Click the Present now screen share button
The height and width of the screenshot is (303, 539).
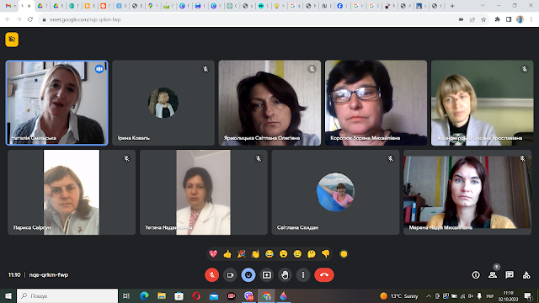pos(267,275)
